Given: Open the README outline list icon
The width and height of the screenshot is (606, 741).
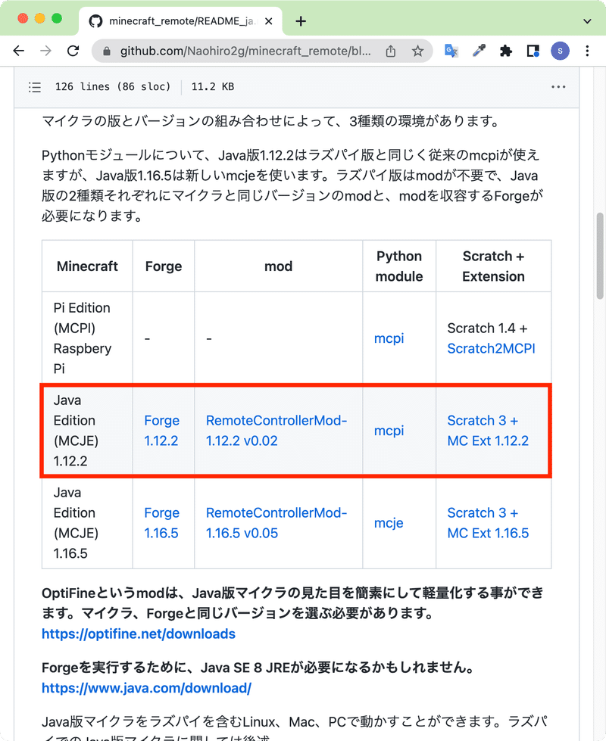Looking at the screenshot, I should [x=35, y=87].
